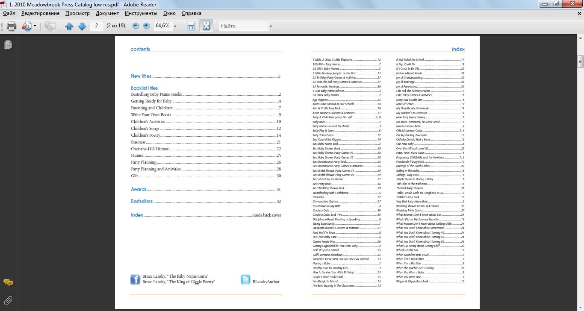Go to next page with down arrow
Viewport: 584px width, 311px height.
(82, 26)
